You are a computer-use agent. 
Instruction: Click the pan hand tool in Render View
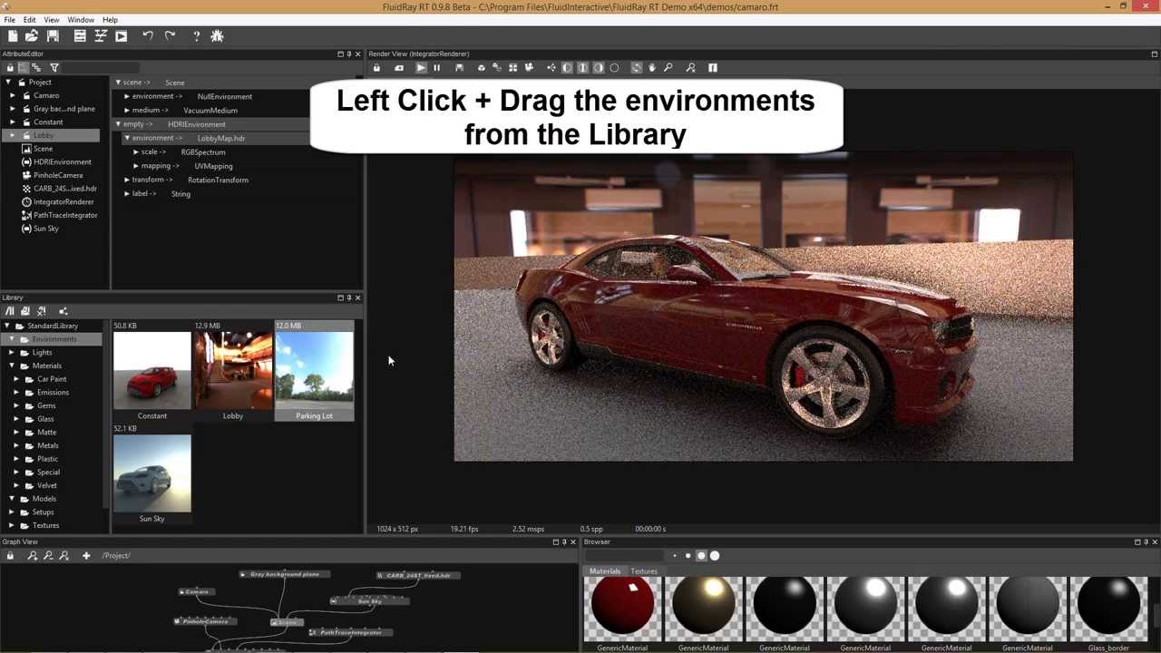652,67
